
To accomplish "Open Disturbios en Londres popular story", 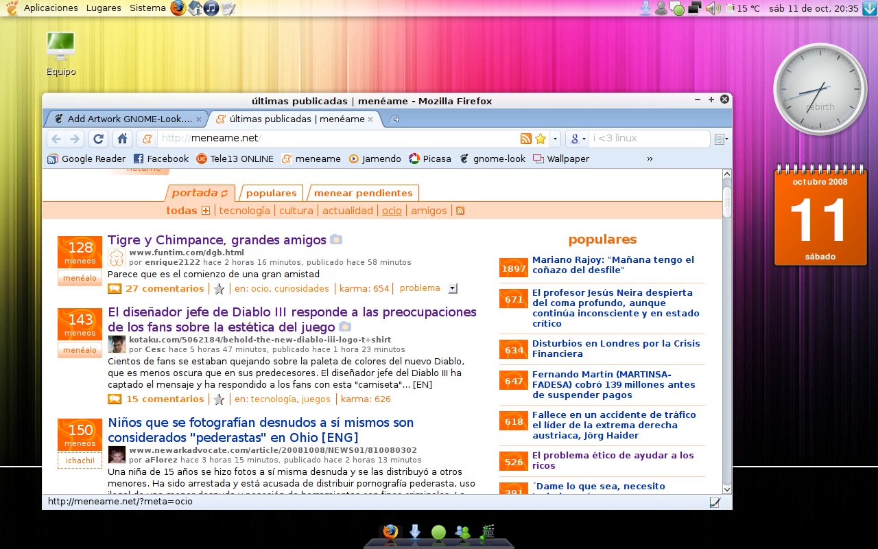I will [616, 349].
